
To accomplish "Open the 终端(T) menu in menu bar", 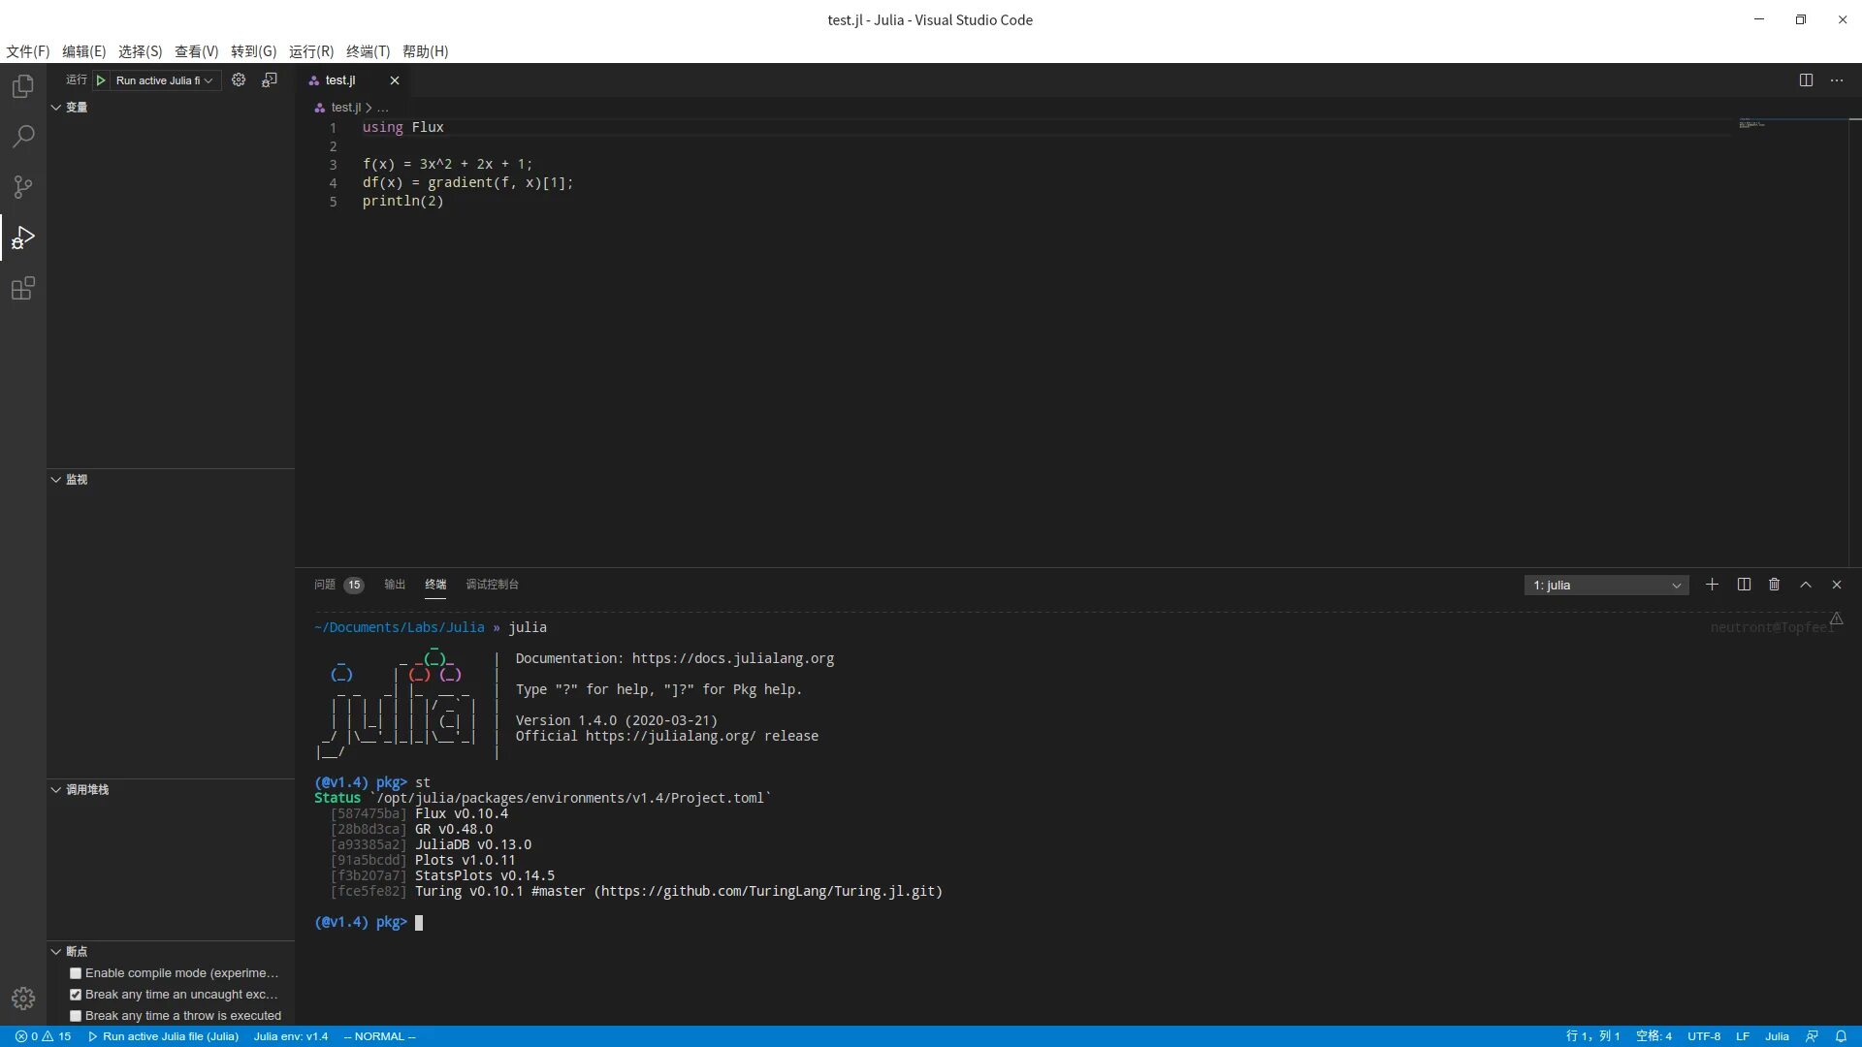I will click(x=368, y=51).
